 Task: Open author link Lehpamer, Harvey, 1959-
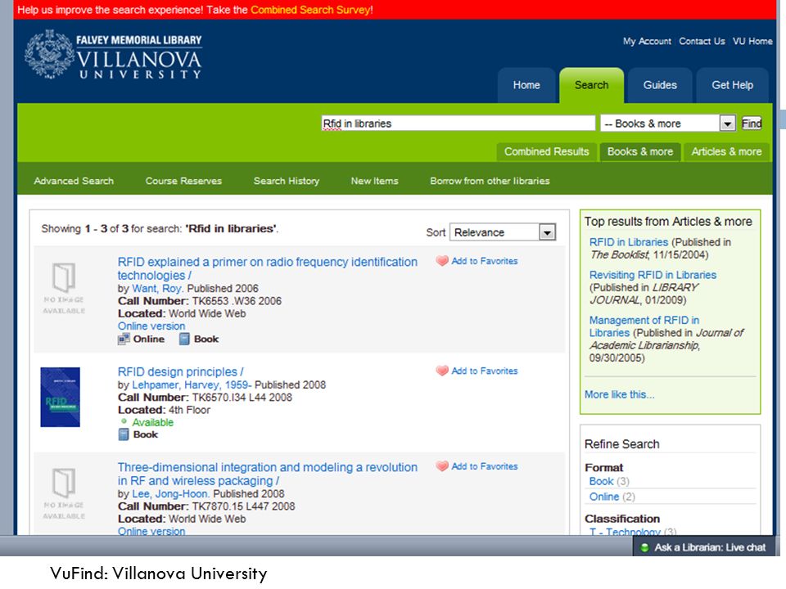coord(192,384)
